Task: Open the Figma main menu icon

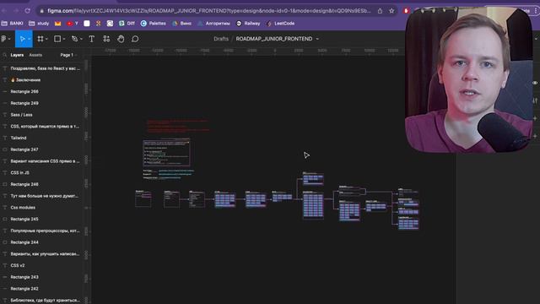Action: [x=4, y=39]
